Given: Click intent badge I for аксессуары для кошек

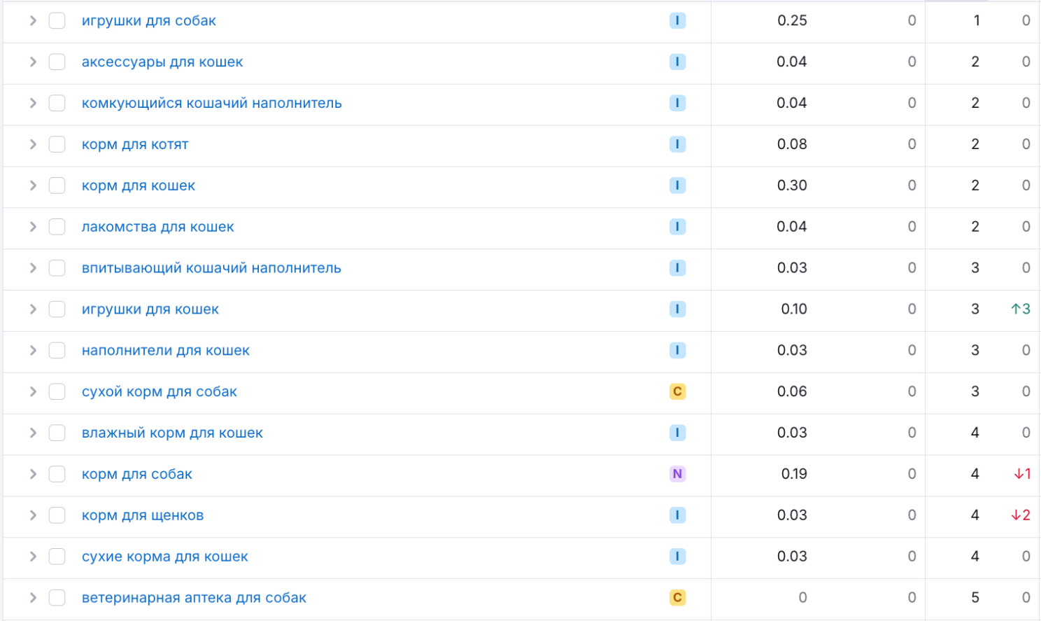Looking at the screenshot, I should tap(677, 62).
